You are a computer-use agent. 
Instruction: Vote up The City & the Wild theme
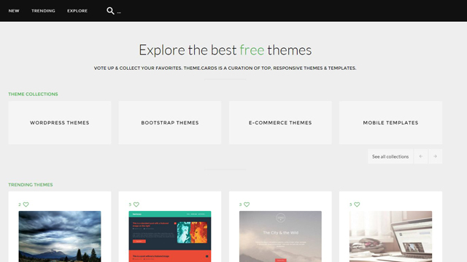(247, 205)
